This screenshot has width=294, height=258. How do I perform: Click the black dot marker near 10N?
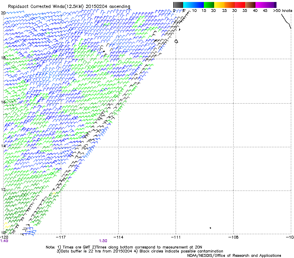211,228
